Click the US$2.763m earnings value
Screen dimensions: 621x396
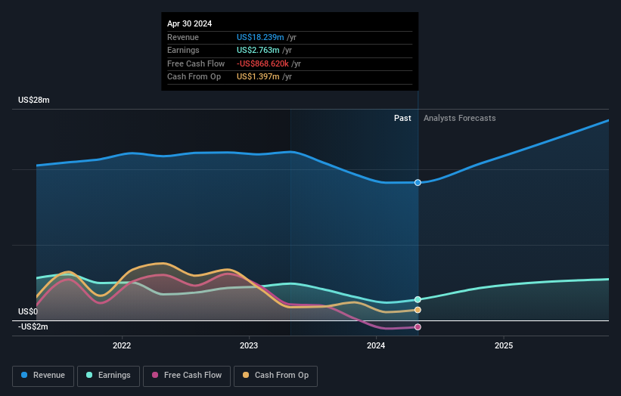click(x=258, y=50)
